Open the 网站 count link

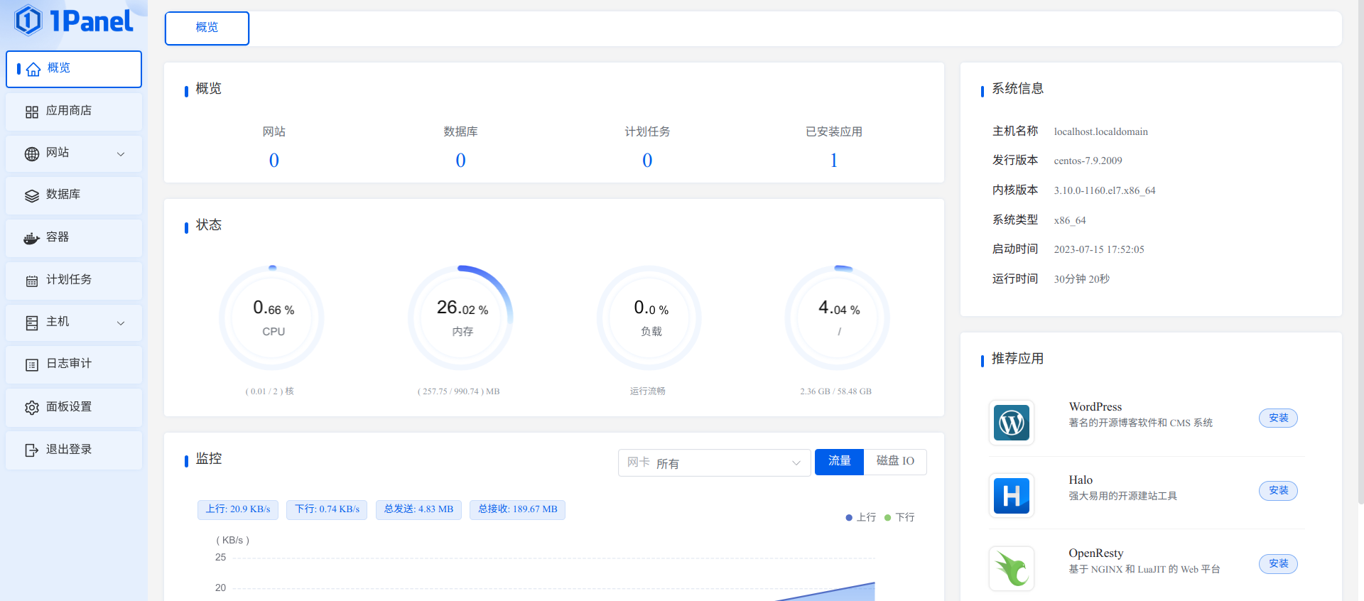(x=274, y=161)
